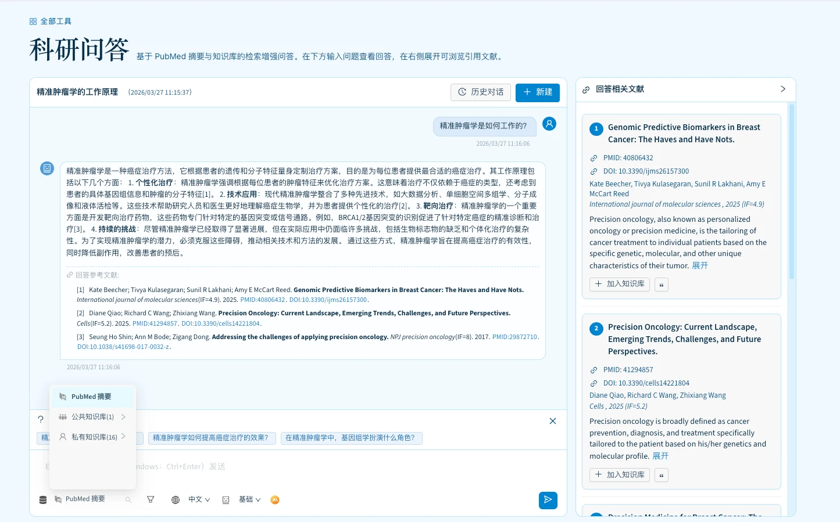Screen dimensions: 840x522
Task: Click the orange M assistant icon
Action: pyautogui.click(x=274, y=499)
